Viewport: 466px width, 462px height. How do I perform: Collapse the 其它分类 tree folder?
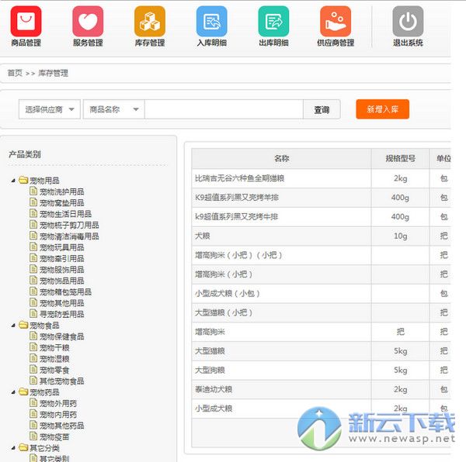pyautogui.click(x=13, y=448)
